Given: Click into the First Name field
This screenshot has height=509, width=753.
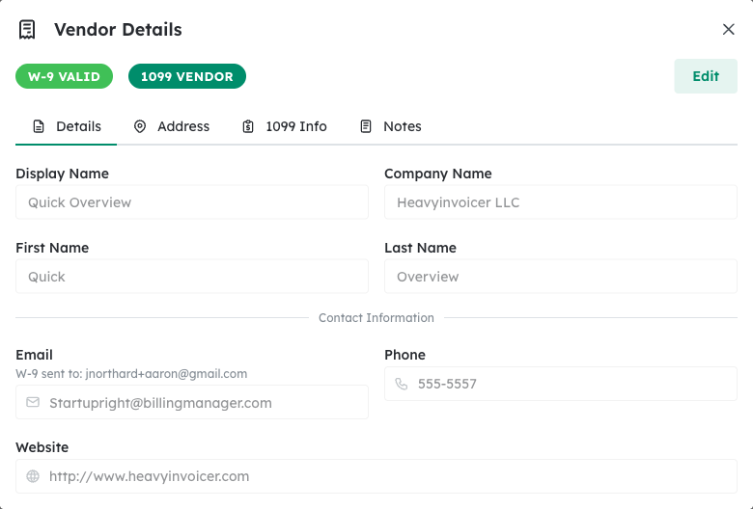Looking at the screenshot, I should click(x=192, y=277).
